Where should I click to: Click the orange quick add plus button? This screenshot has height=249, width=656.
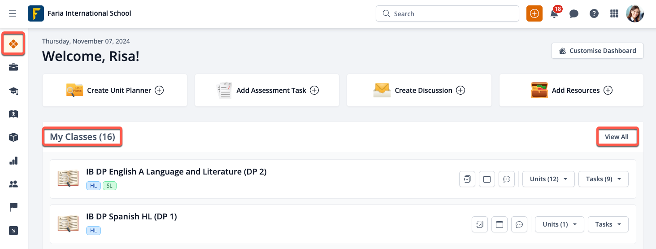[534, 14]
